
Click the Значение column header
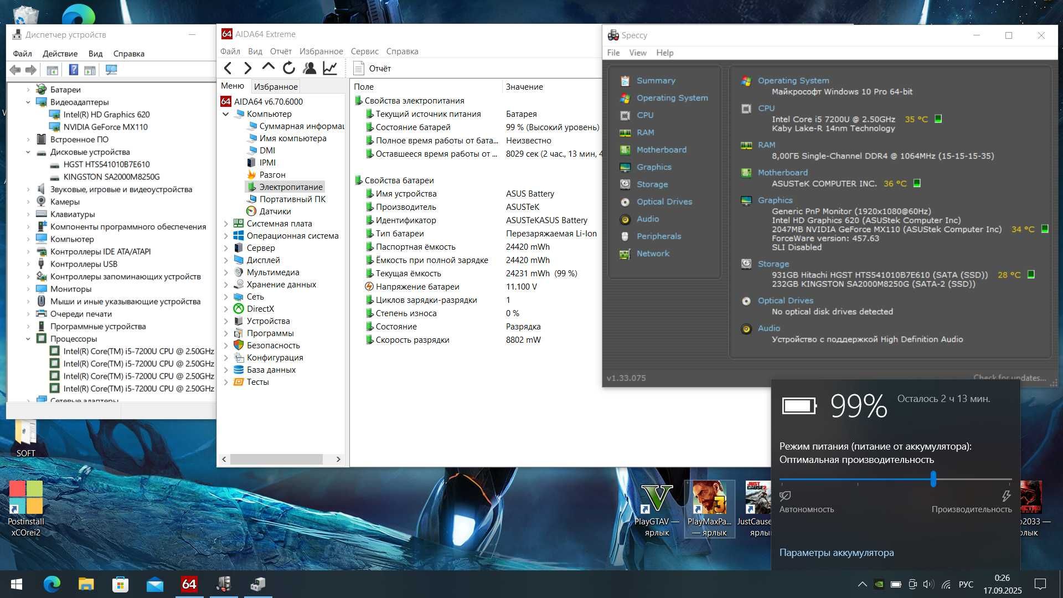[x=524, y=87]
